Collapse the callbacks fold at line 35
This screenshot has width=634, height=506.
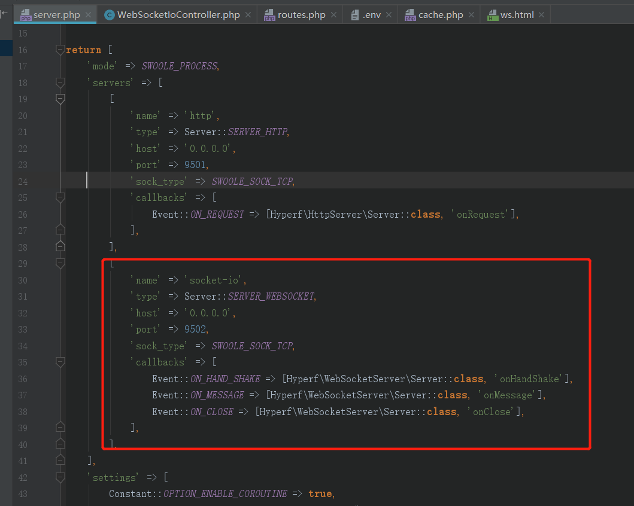(60, 362)
